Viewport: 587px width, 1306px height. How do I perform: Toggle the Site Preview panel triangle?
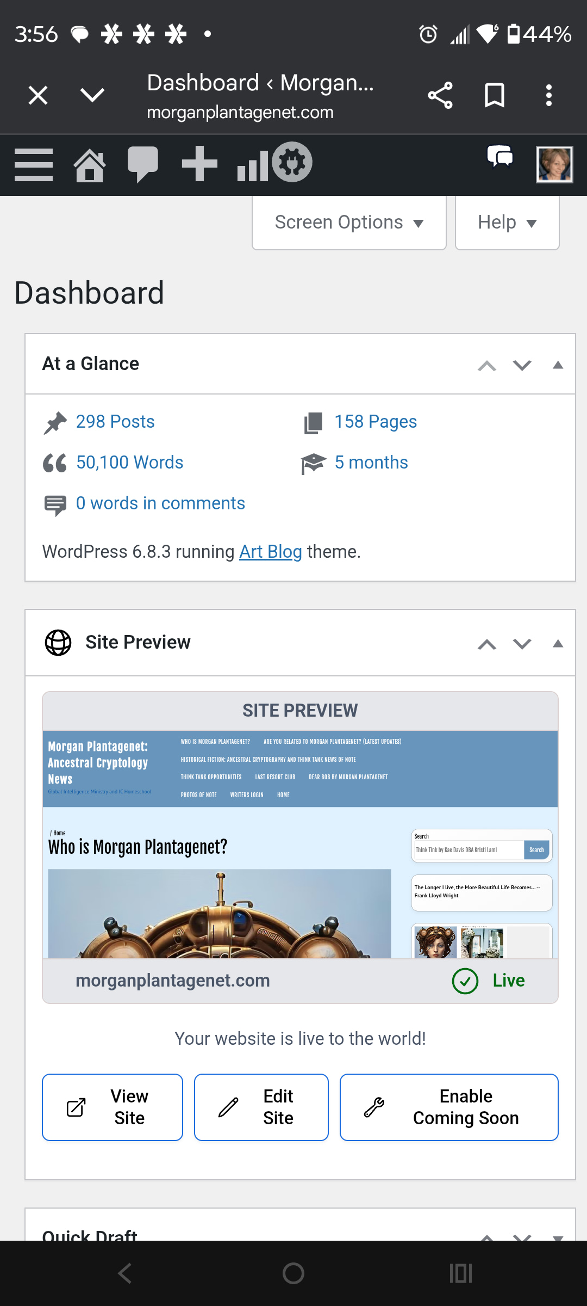pyautogui.click(x=558, y=644)
